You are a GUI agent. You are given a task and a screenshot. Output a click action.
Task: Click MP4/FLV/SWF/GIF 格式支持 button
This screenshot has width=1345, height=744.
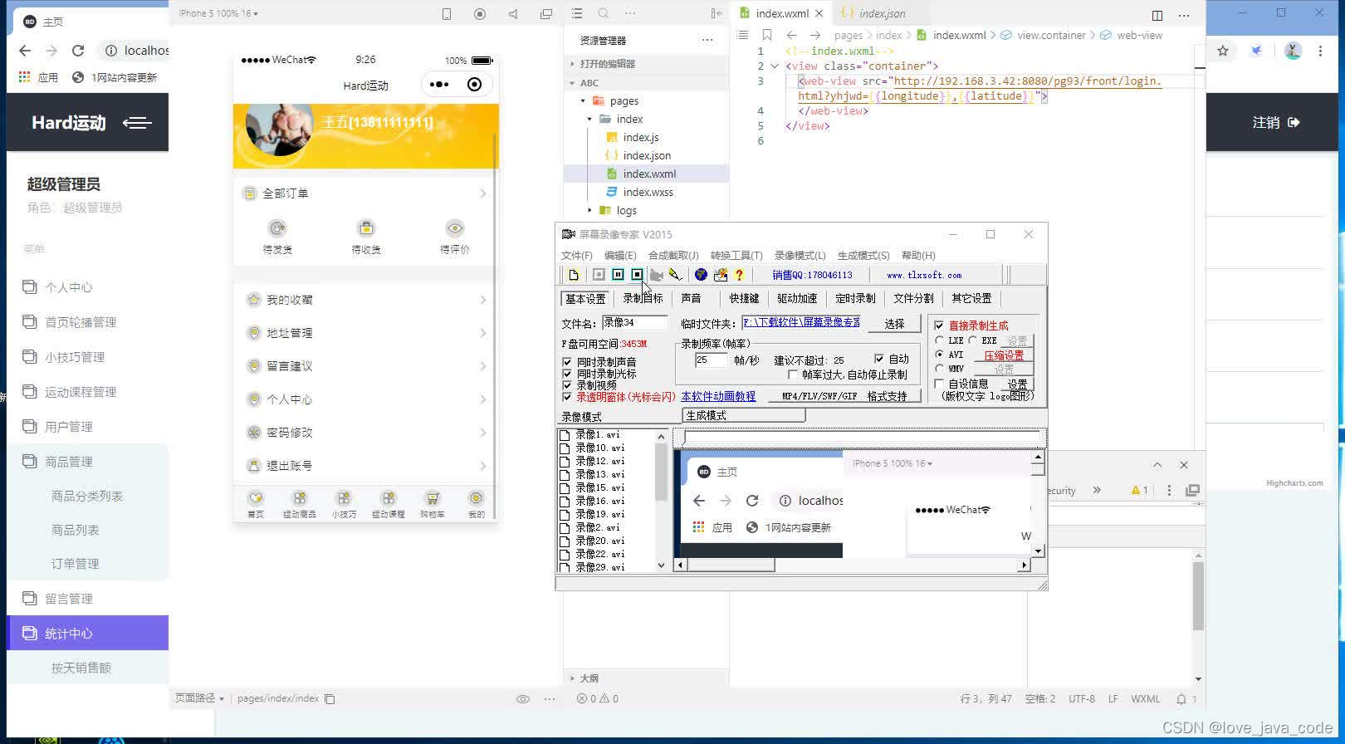[844, 396]
